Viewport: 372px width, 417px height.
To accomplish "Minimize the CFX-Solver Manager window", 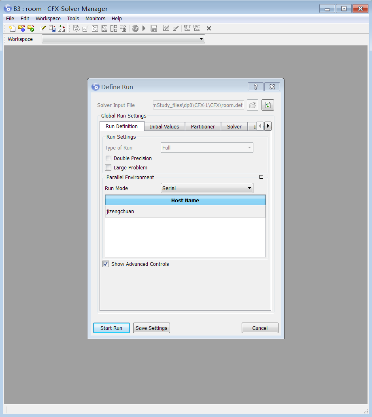I will click(x=327, y=9).
